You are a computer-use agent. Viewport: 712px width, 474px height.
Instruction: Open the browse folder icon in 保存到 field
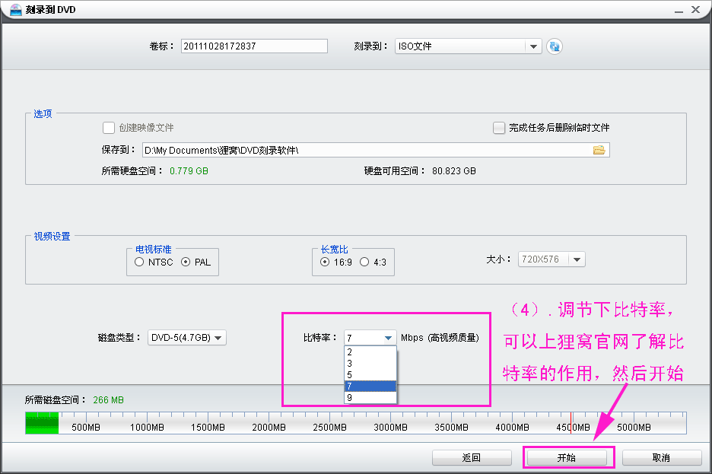599,150
